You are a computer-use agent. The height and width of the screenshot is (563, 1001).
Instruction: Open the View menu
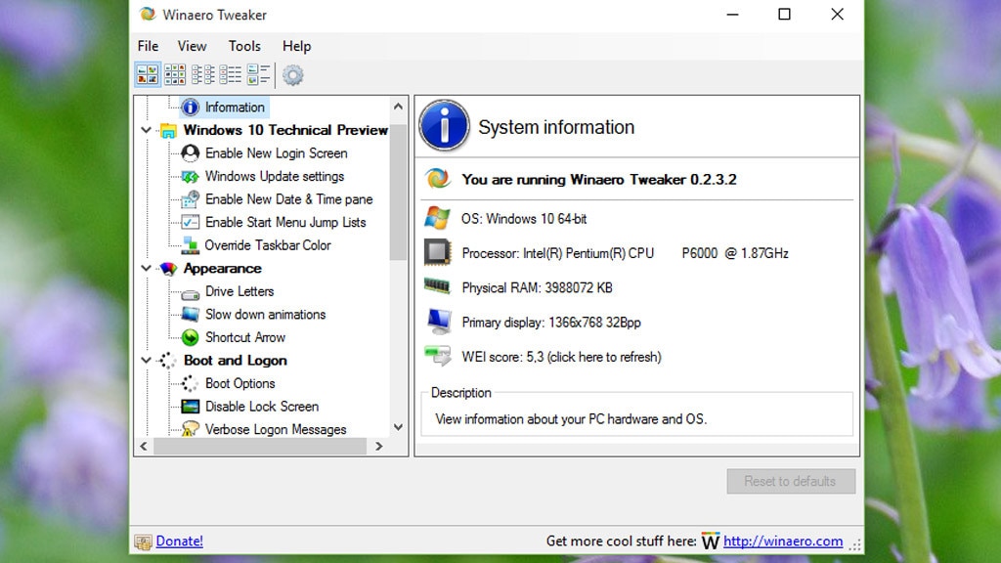click(192, 46)
